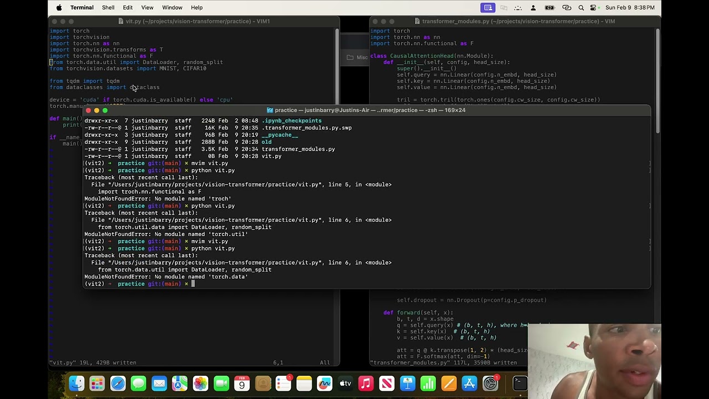
Task: Click the user account menu bar icon
Action: (533, 8)
